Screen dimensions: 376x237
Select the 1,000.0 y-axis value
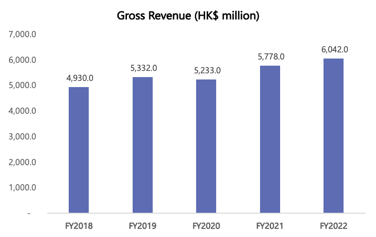(x=22, y=188)
